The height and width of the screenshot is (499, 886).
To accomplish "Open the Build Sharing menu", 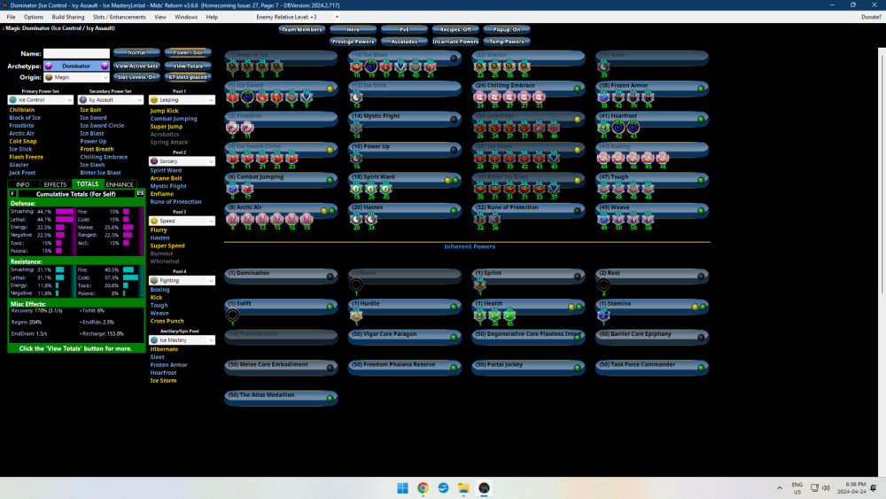I will [67, 17].
